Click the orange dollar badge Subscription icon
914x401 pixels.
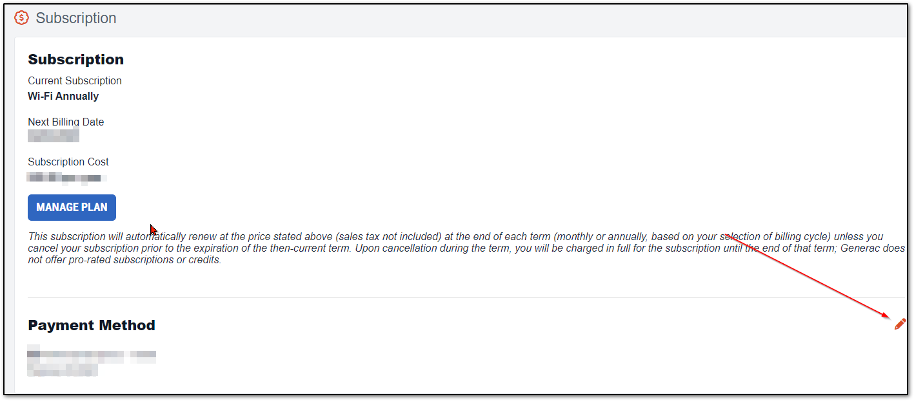[x=21, y=18]
